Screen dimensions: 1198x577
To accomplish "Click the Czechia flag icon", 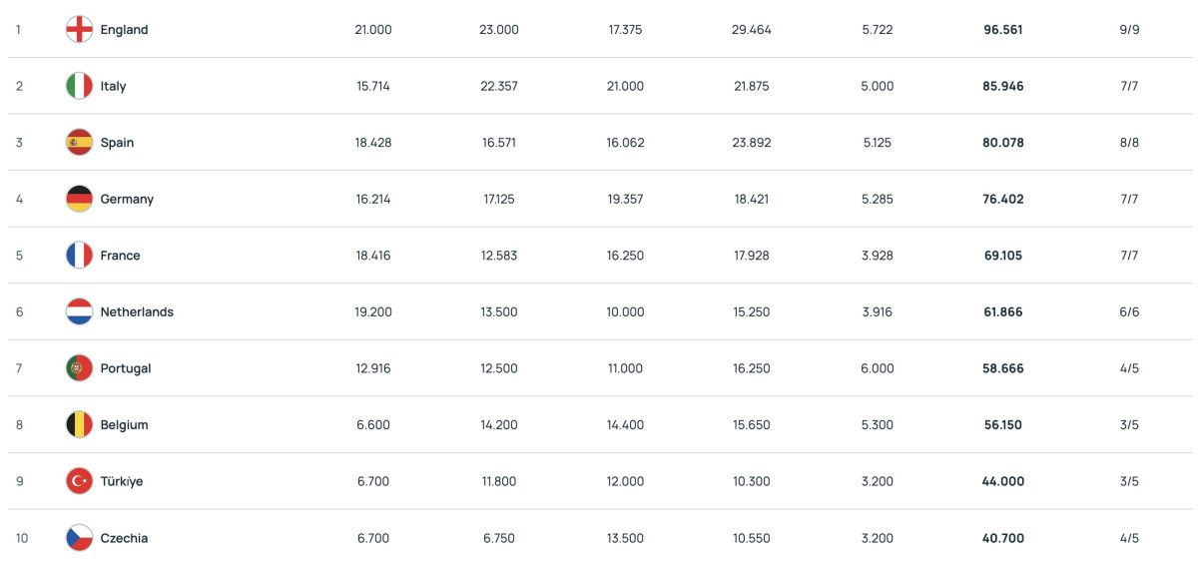I will tap(79, 538).
